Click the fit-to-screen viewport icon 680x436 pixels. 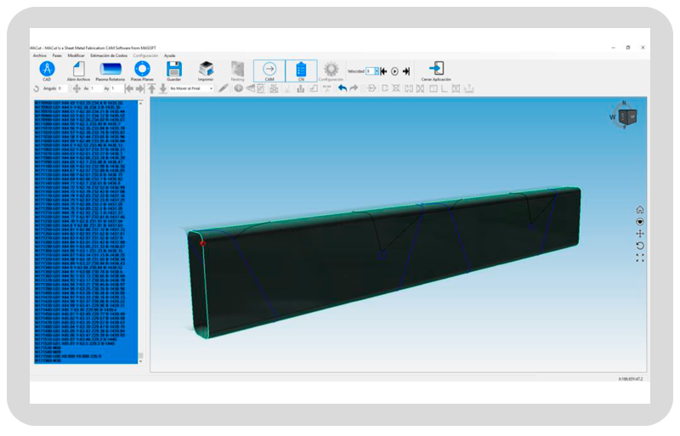coord(639,257)
